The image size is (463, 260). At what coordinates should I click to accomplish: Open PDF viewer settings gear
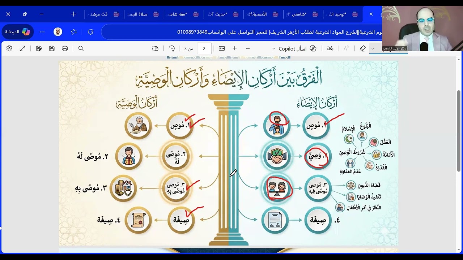tap(9, 48)
